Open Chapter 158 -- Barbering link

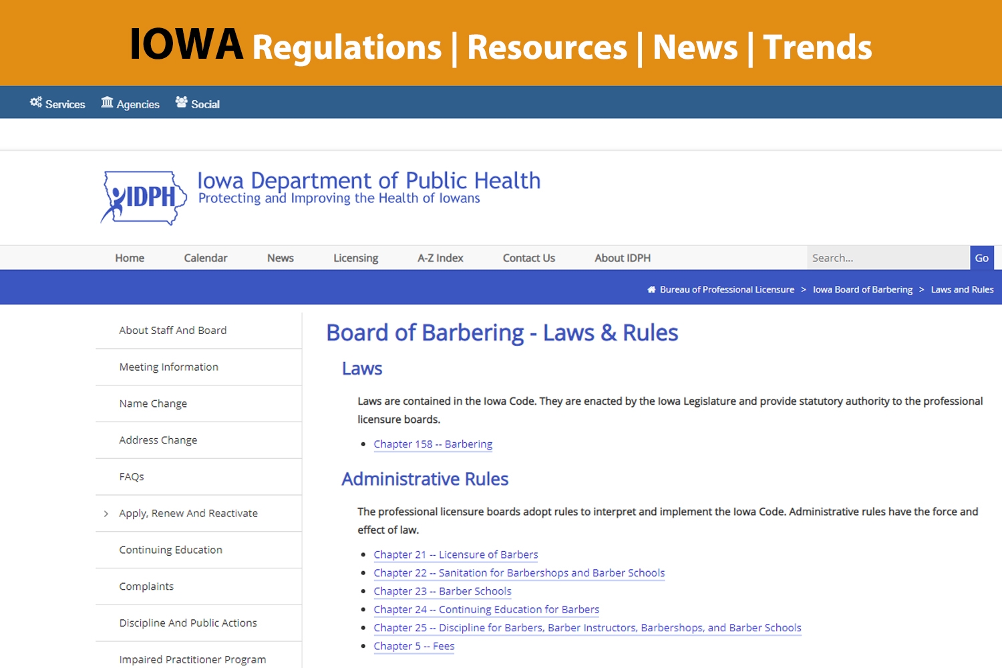pyautogui.click(x=433, y=444)
